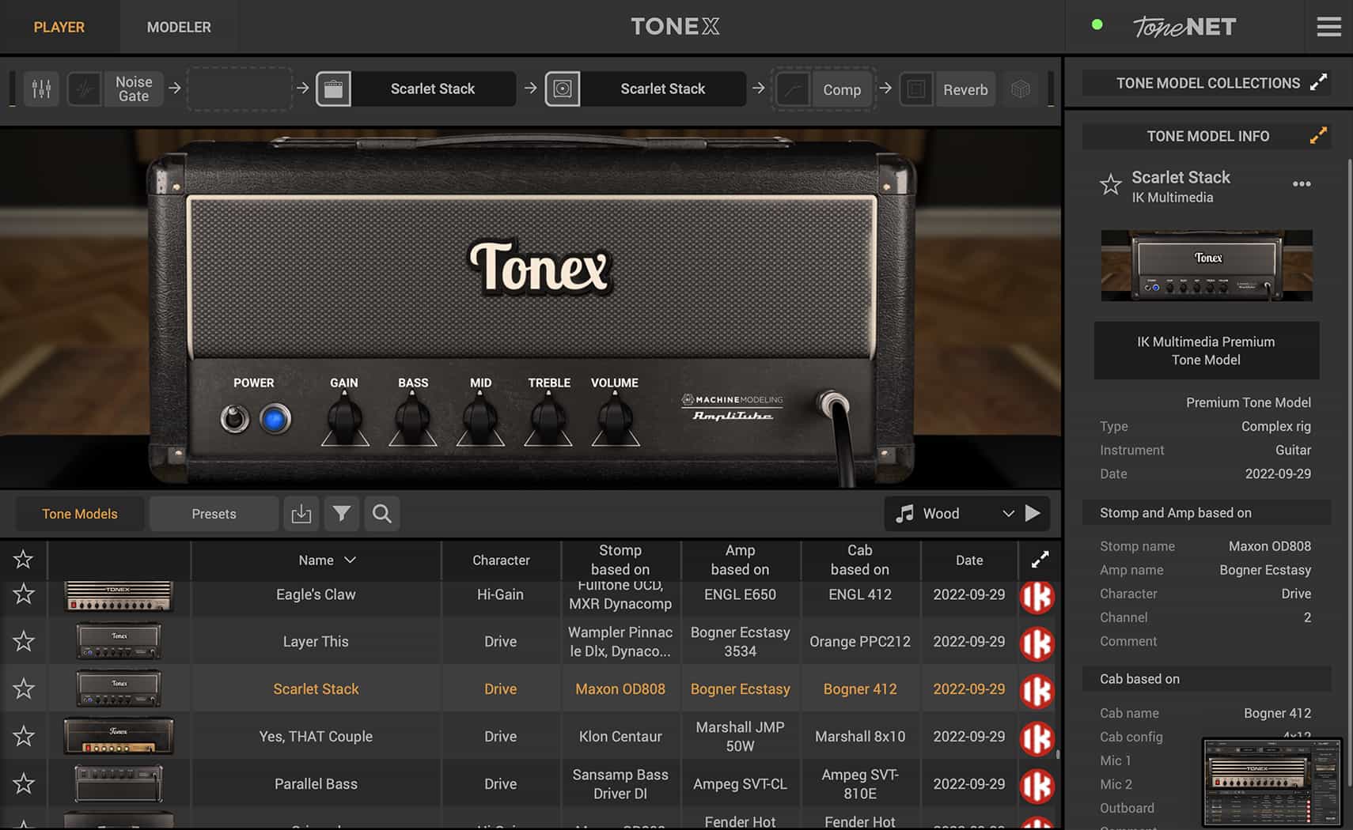The height and width of the screenshot is (830, 1353).
Task: Click the green ToneNET connection status dot
Action: [1097, 25]
